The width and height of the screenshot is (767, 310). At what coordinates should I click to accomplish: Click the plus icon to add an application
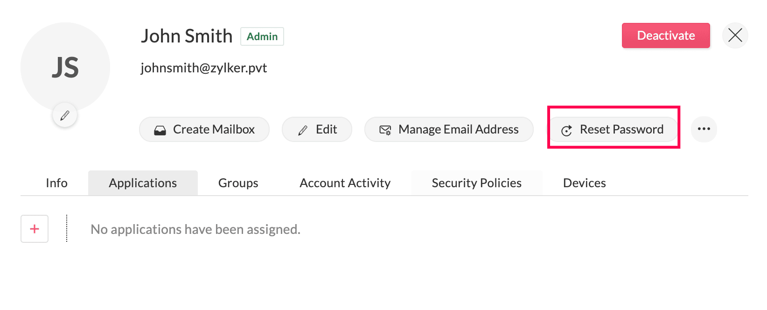pyautogui.click(x=35, y=229)
